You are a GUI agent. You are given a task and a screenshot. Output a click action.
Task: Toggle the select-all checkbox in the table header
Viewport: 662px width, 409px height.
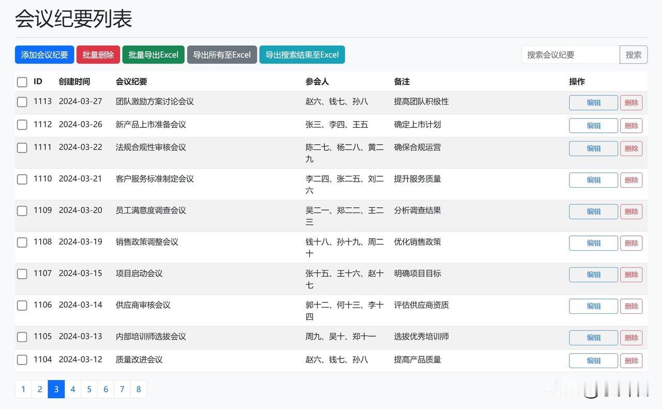(x=22, y=82)
